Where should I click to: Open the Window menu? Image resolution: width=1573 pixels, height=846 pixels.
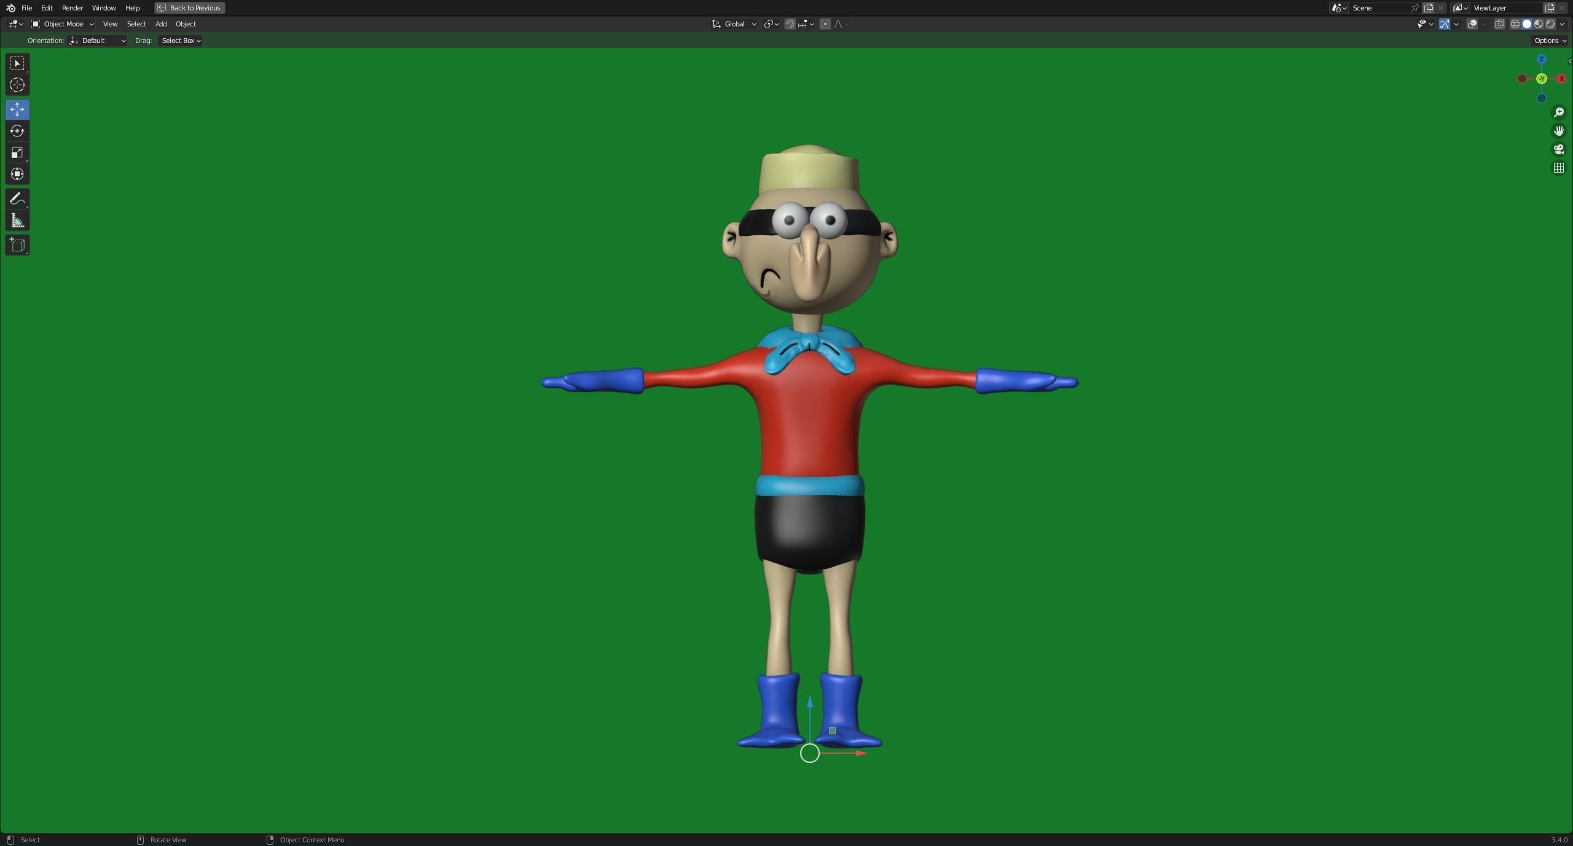point(104,8)
